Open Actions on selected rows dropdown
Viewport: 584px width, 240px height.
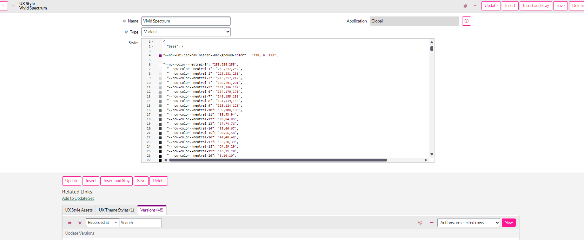coord(468,223)
